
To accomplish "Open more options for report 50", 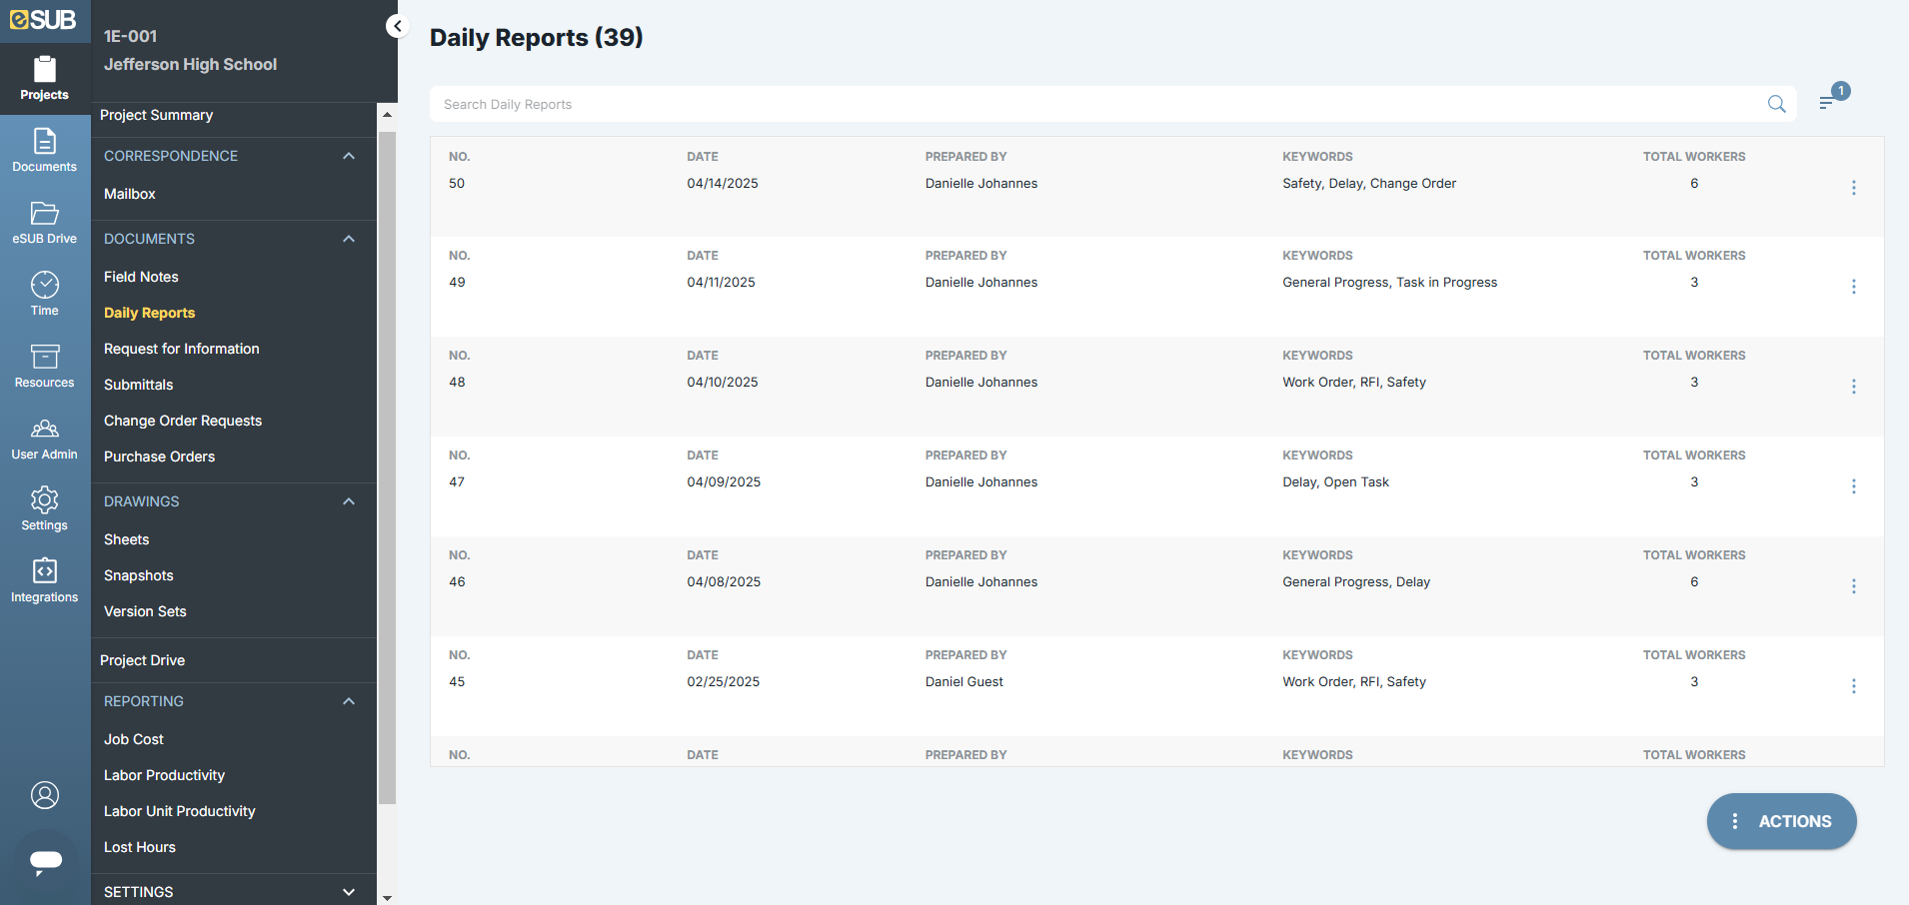I will pos(1853,188).
